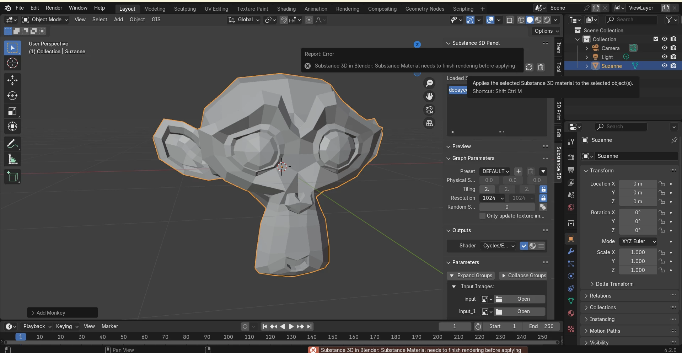The image size is (682, 353).
Task: Toggle the Tiling lock
Action: click(543, 189)
